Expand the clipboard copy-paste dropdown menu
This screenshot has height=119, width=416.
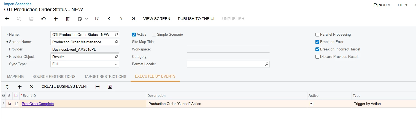pos(87,19)
